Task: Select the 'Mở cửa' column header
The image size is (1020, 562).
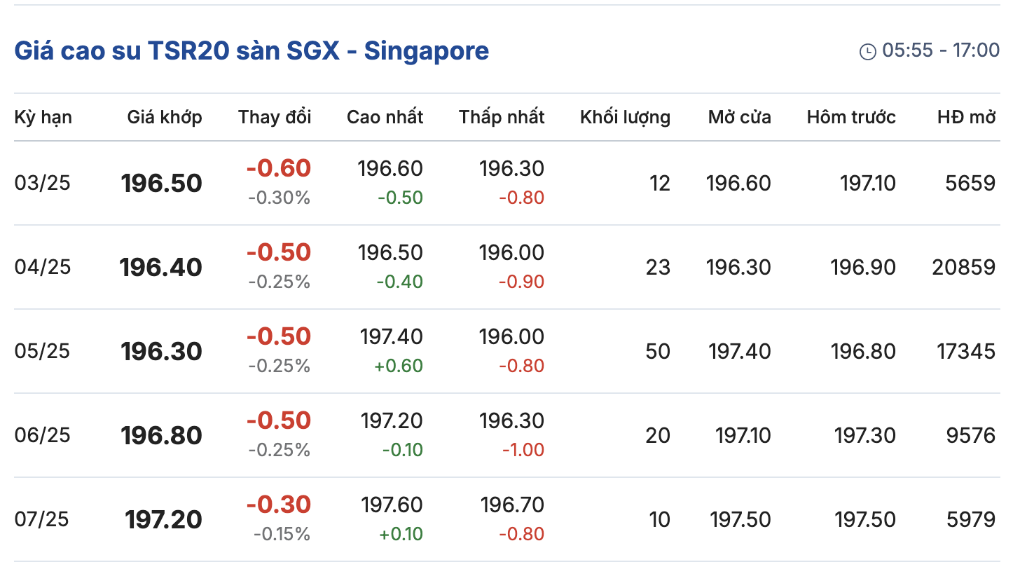Action: (x=739, y=117)
